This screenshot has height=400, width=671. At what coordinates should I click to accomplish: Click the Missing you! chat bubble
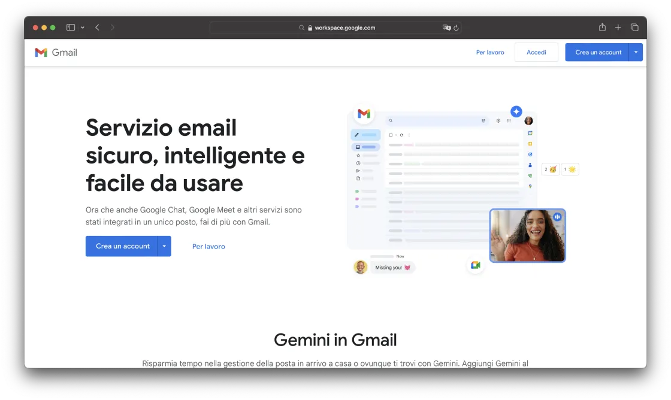tap(392, 268)
